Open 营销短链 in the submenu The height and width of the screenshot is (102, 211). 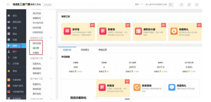tap(37, 89)
